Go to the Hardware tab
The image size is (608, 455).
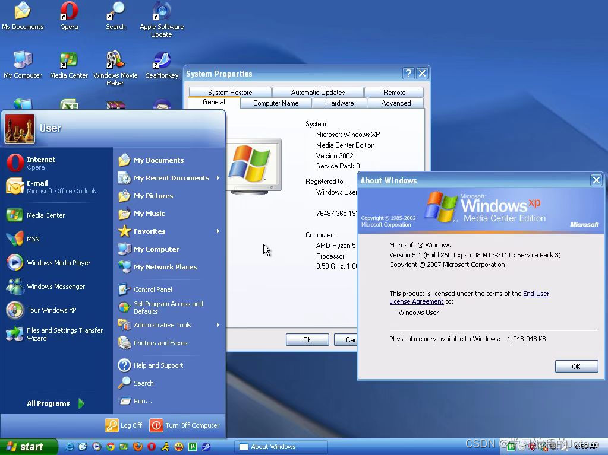[x=340, y=103]
